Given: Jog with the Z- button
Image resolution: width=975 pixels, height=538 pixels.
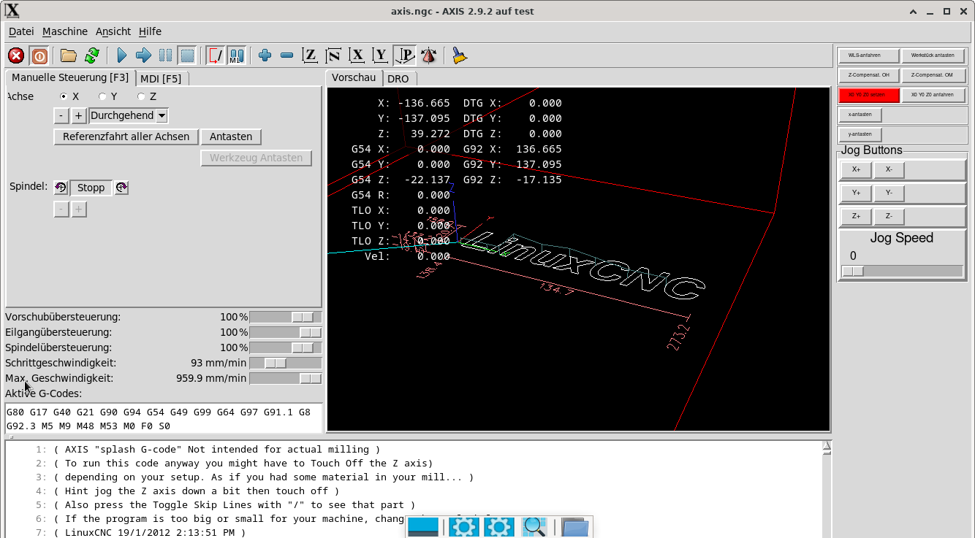Looking at the screenshot, I should pyautogui.click(x=889, y=217).
